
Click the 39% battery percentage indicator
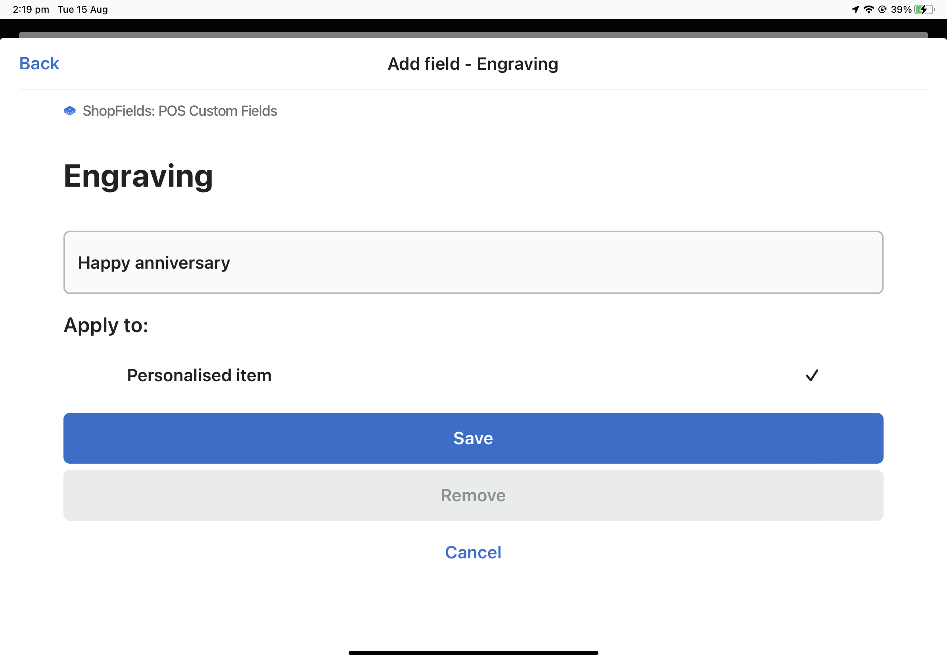(x=902, y=9)
